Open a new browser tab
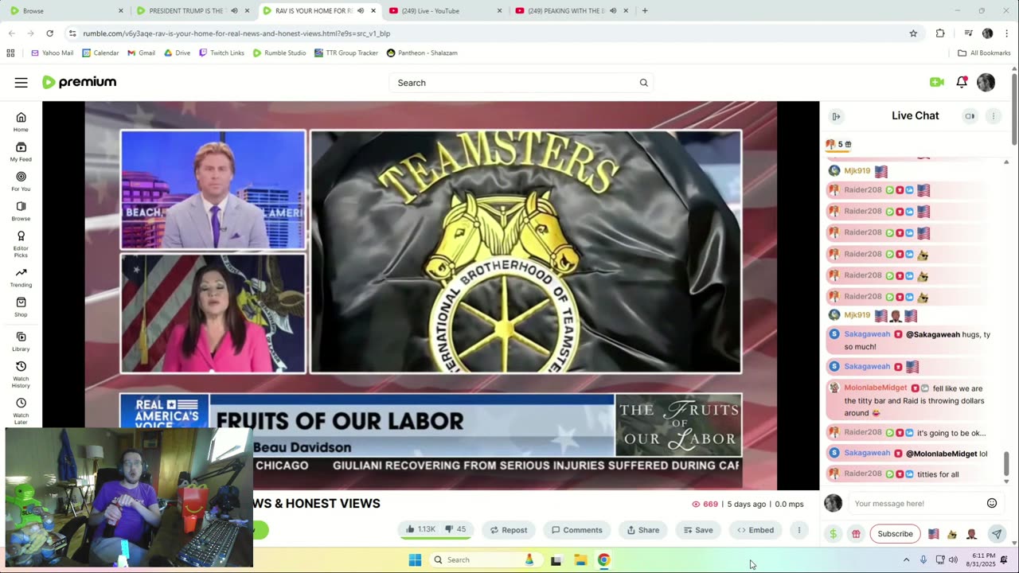This screenshot has width=1019, height=573. point(645,11)
